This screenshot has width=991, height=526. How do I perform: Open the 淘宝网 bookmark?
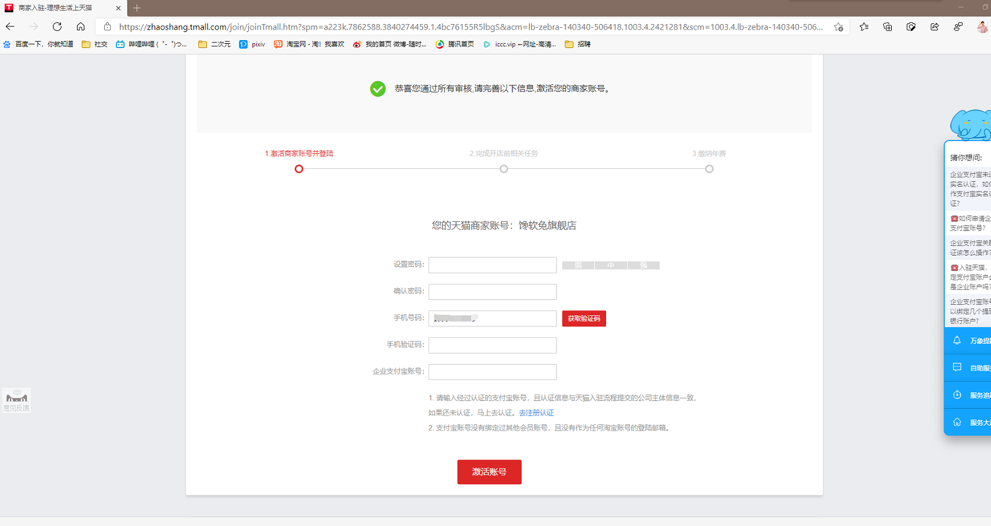point(309,44)
